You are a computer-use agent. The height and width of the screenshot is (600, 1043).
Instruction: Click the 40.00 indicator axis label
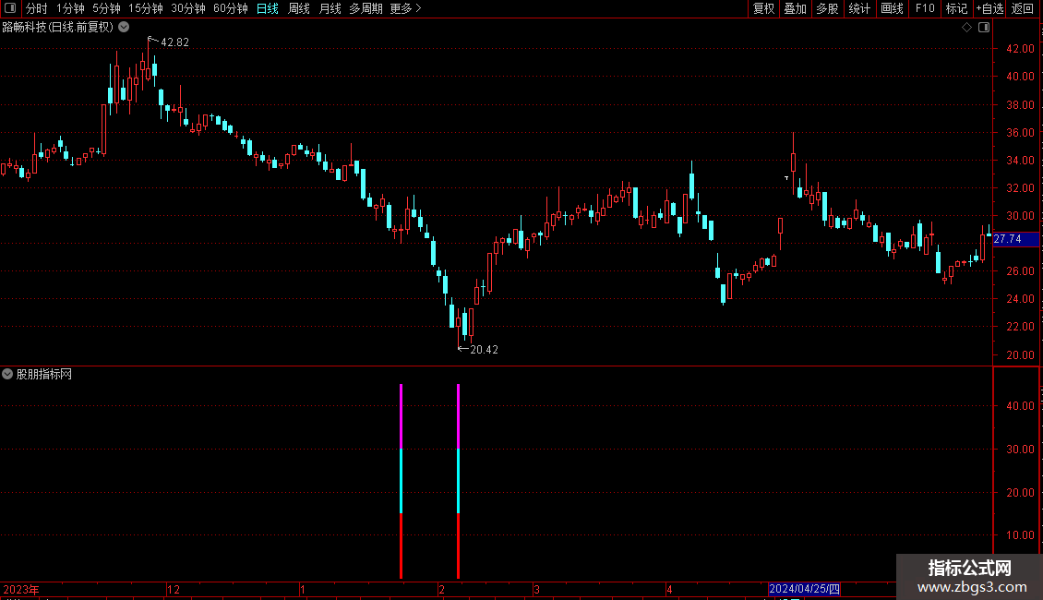(x=1020, y=406)
